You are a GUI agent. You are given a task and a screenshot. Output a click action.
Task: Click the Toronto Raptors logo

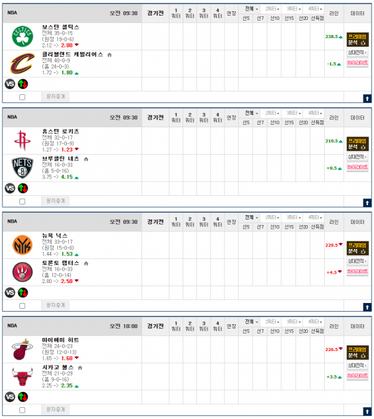[22, 272]
